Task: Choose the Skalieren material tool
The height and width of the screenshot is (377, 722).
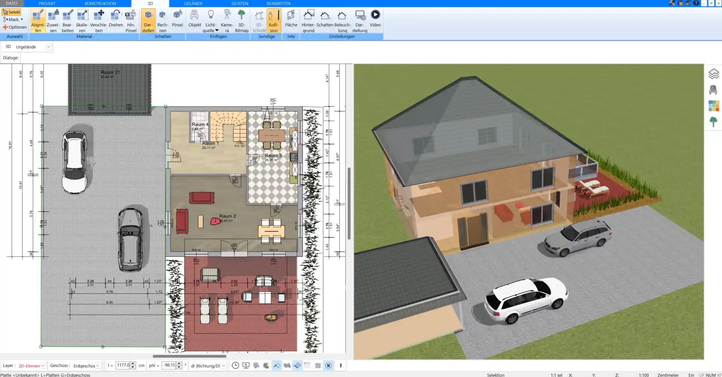Action: pyautogui.click(x=82, y=21)
